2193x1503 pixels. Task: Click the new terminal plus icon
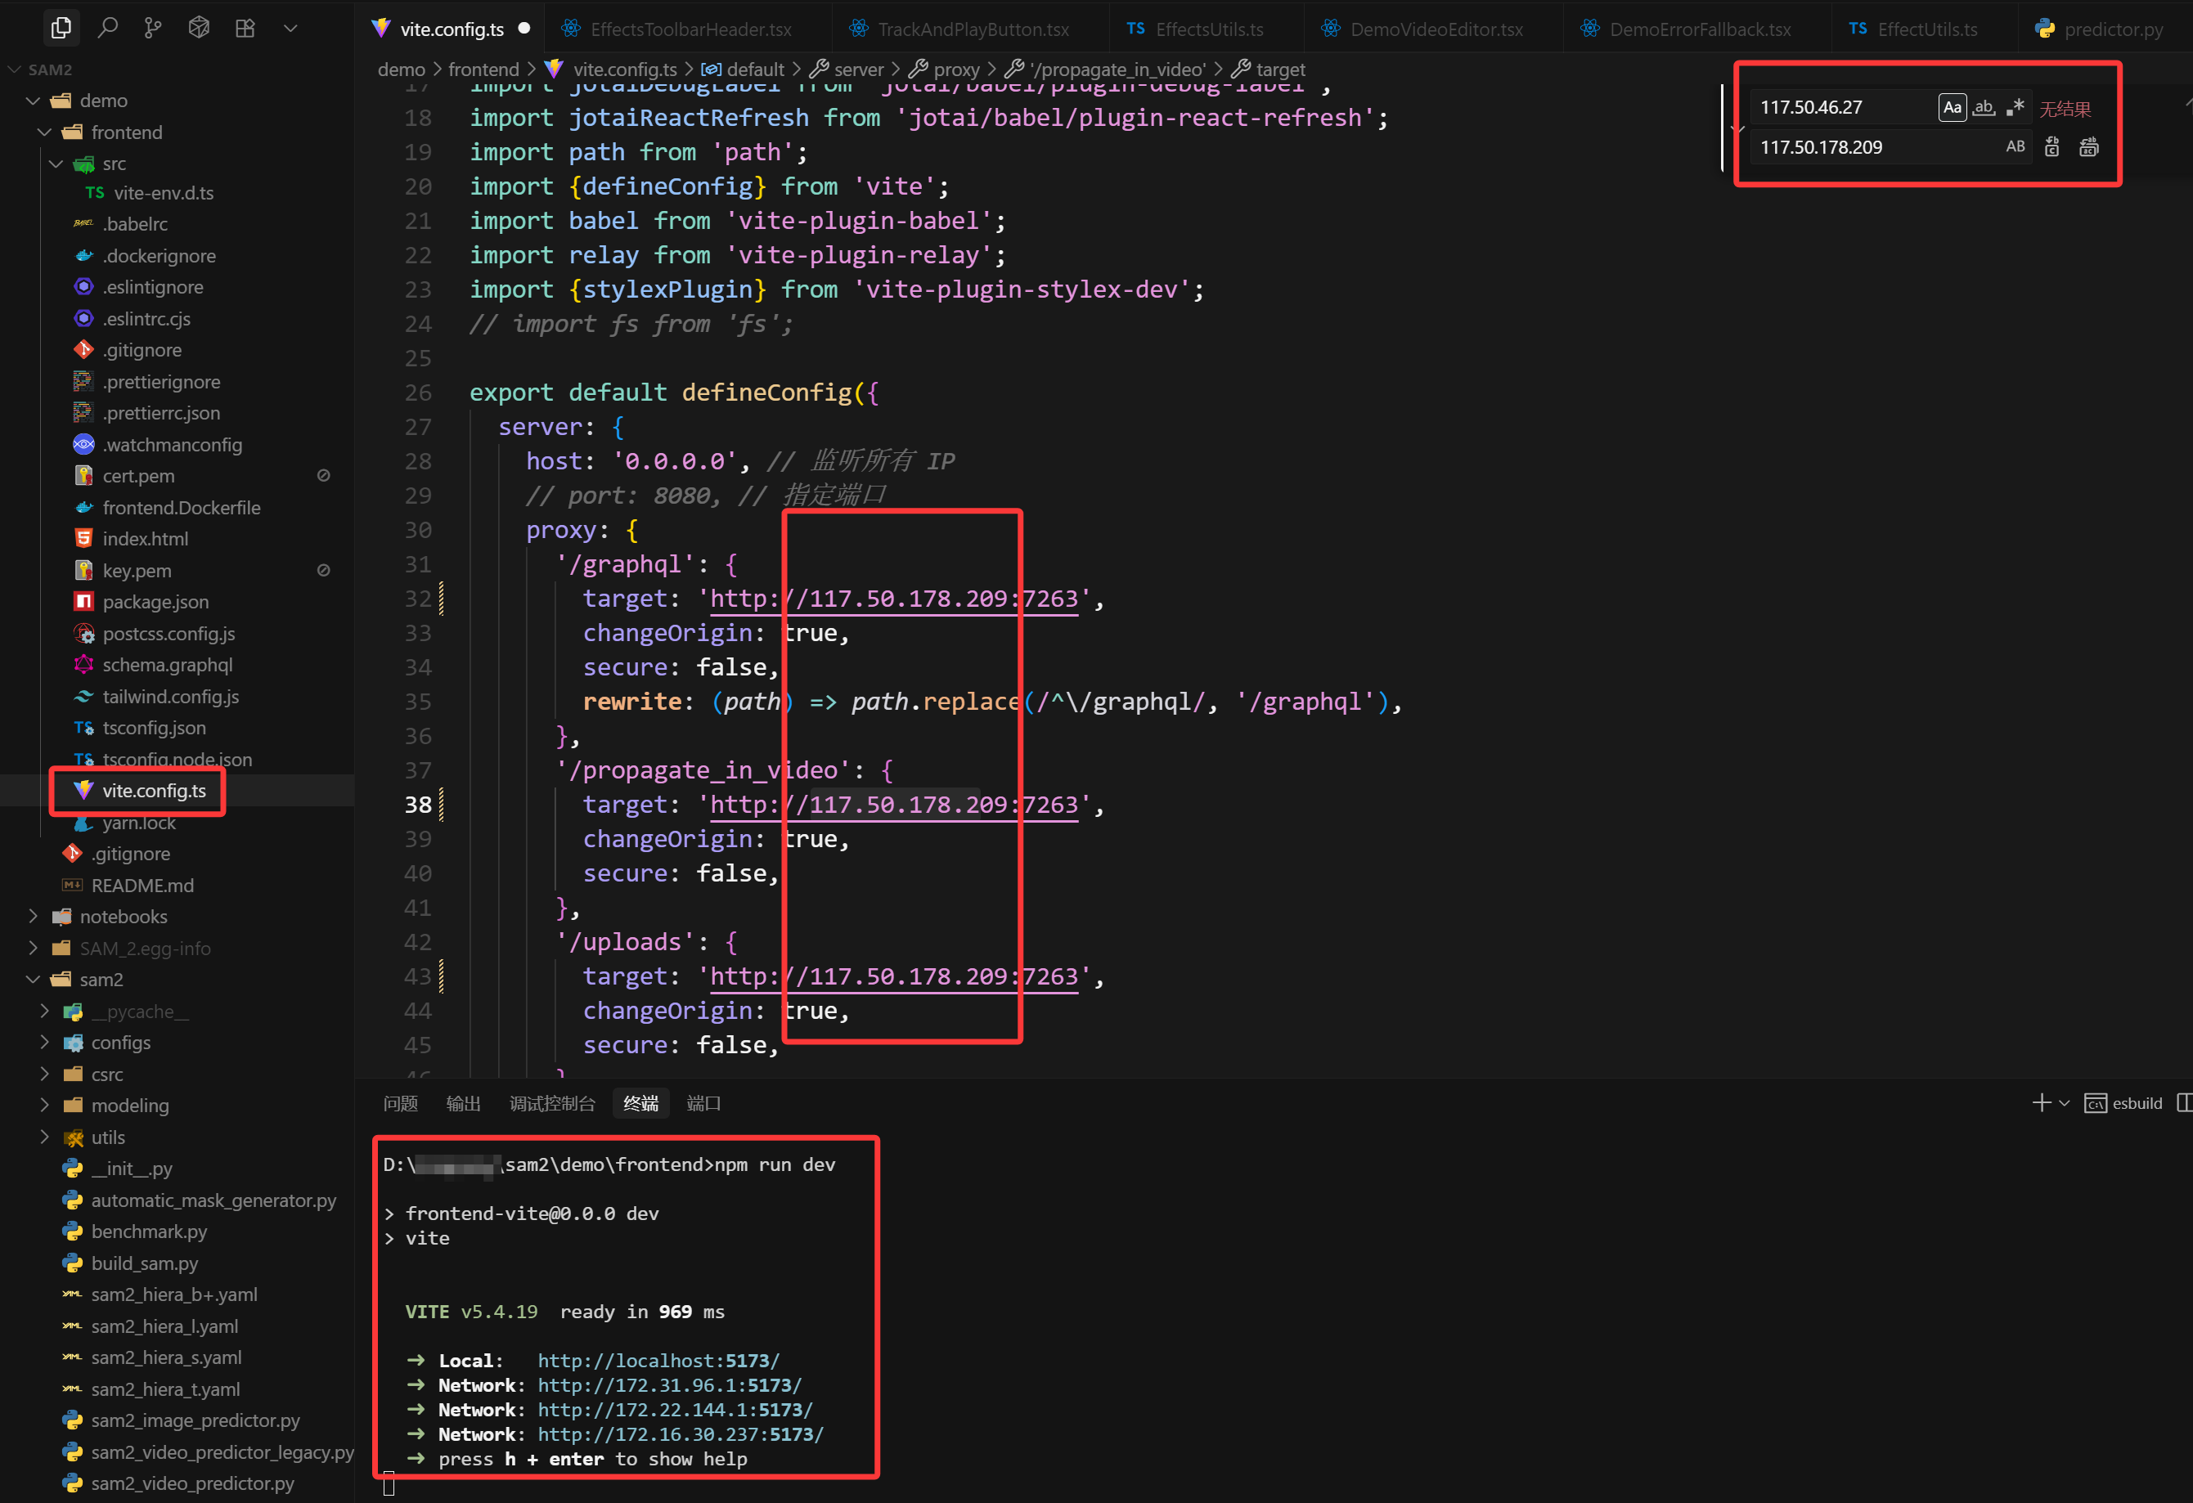(2041, 1102)
